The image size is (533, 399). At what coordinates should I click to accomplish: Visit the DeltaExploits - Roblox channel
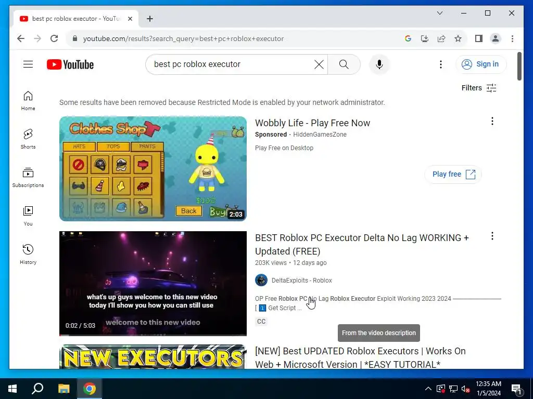301,281
